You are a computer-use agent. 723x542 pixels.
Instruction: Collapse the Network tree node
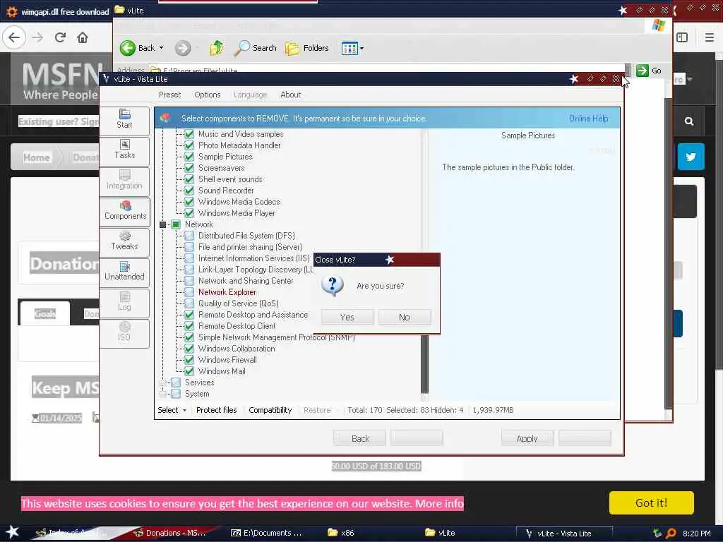click(163, 224)
